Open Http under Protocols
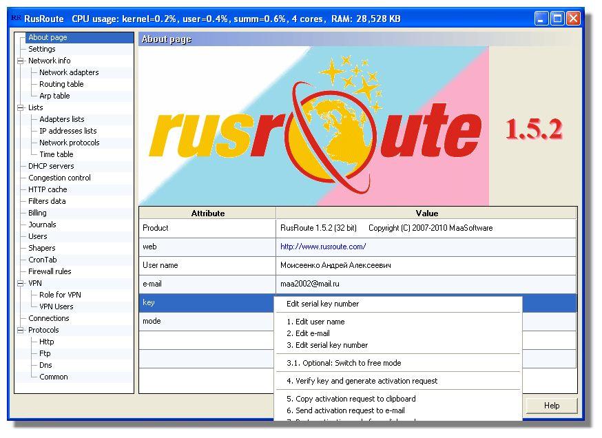Image resolution: width=602 pixels, height=438 pixels. (46, 342)
